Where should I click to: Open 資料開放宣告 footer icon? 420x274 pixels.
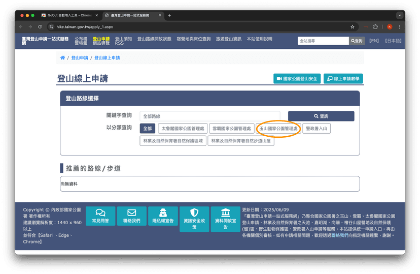tap(226, 219)
